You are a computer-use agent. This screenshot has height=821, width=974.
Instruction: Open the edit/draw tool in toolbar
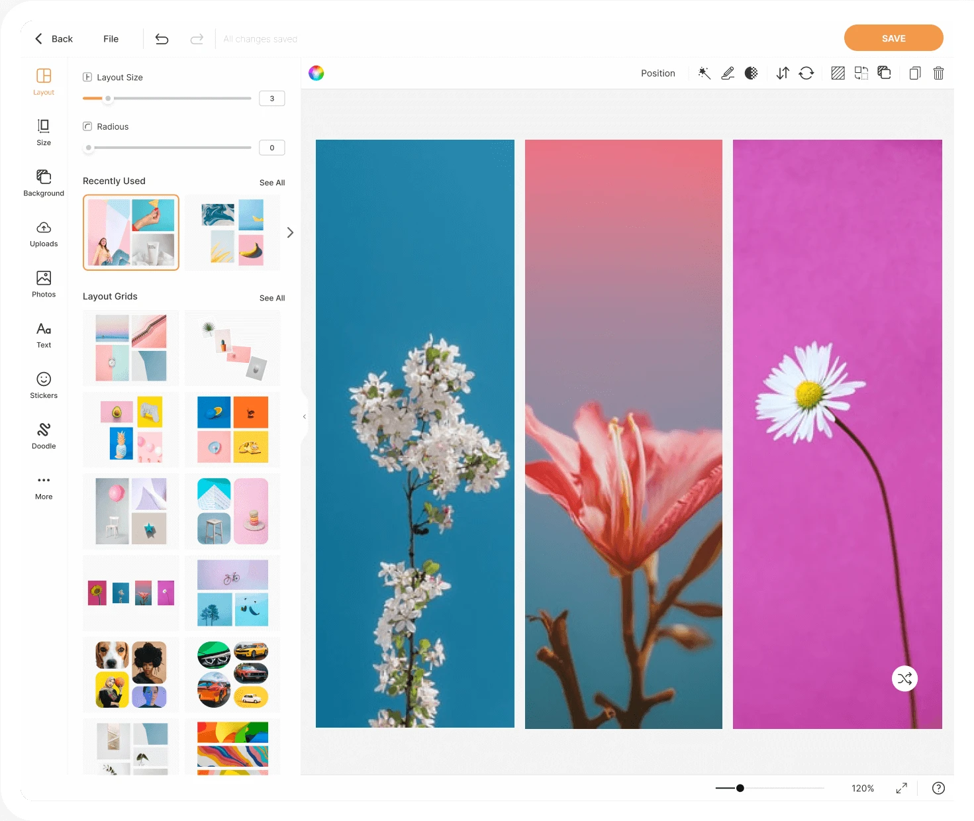[728, 73]
